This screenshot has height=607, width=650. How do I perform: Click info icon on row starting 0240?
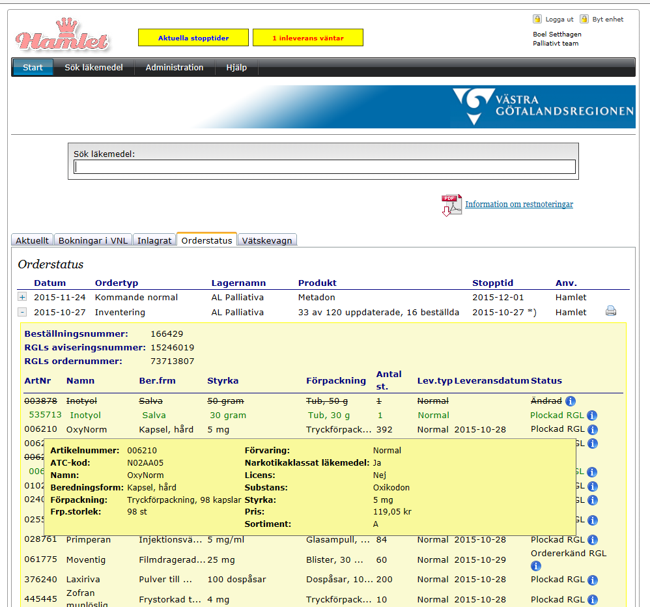593,500
